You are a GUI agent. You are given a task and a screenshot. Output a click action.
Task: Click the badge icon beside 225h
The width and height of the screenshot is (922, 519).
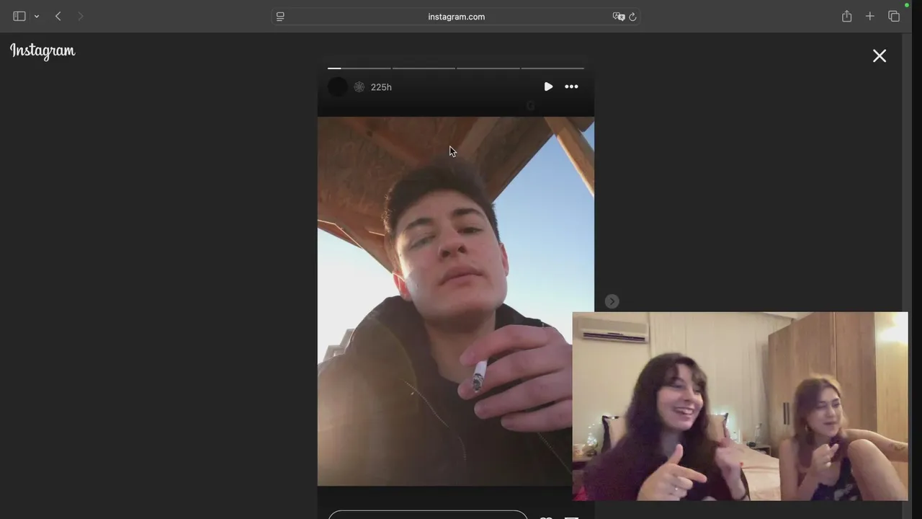click(359, 86)
